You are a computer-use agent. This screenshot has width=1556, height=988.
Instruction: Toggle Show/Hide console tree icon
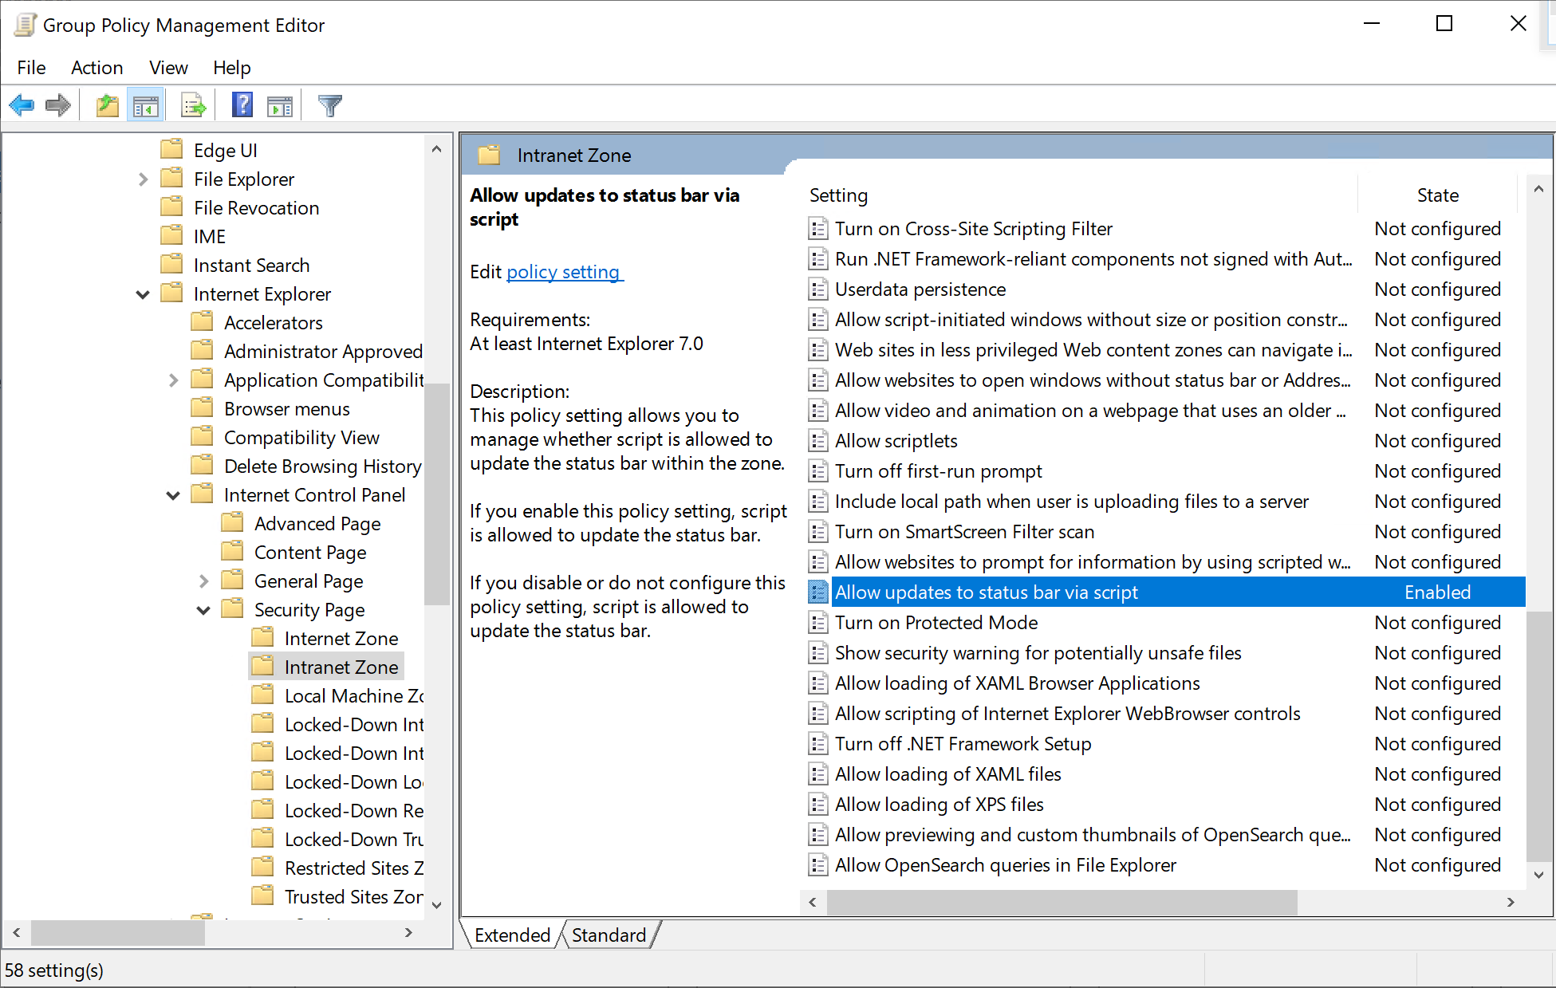point(146,105)
